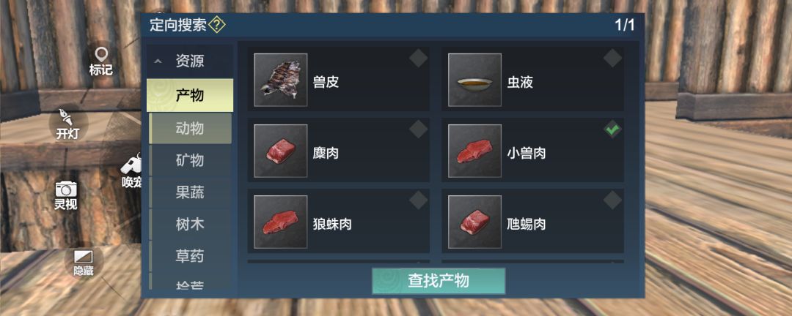
Task: Select the highlighted 动物 subcategory
Action: point(191,129)
